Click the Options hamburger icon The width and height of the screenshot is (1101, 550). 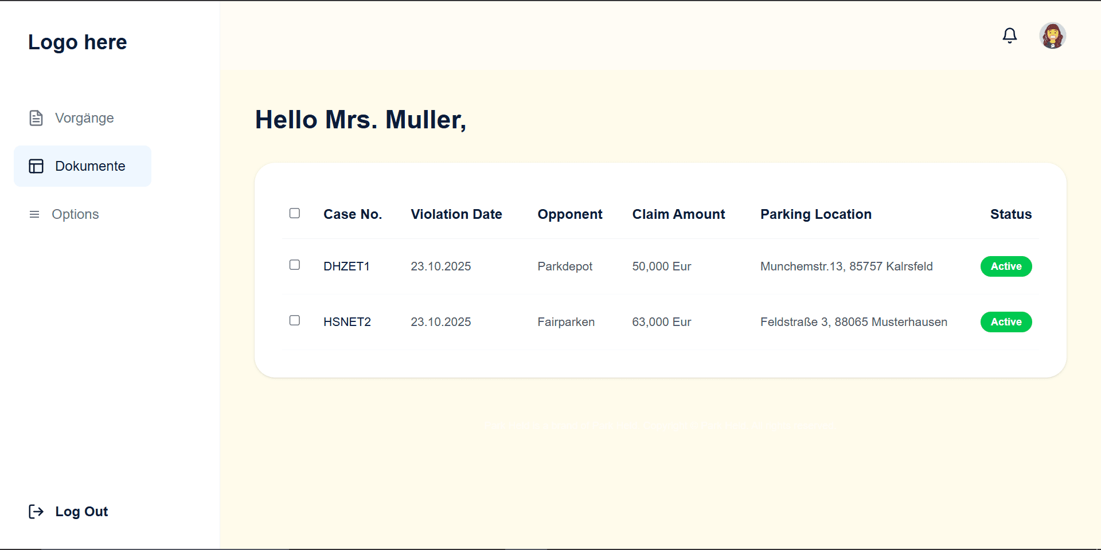point(34,214)
